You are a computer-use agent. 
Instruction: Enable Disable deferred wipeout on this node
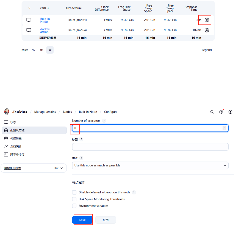click(74, 192)
